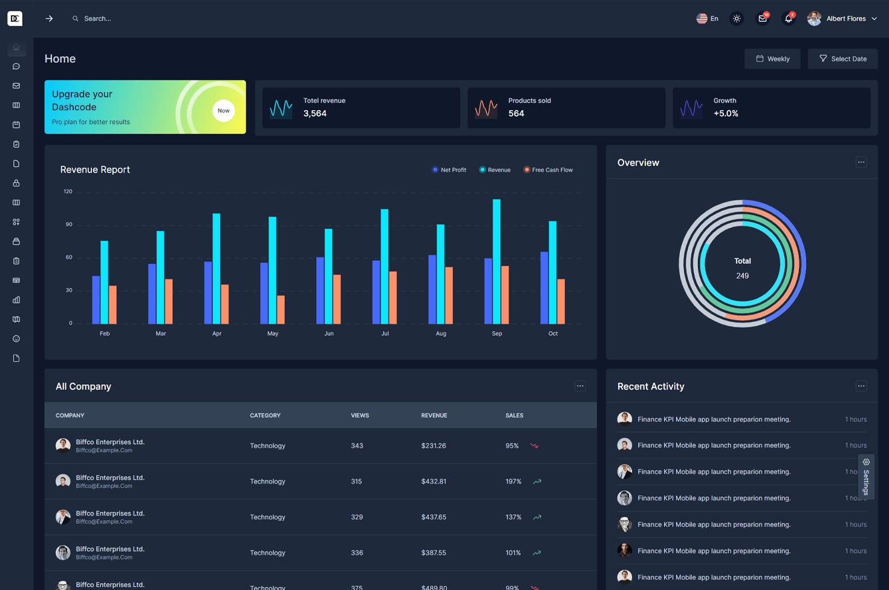Open the folded map sidebar icon
The image size is (889, 590).
click(x=16, y=319)
